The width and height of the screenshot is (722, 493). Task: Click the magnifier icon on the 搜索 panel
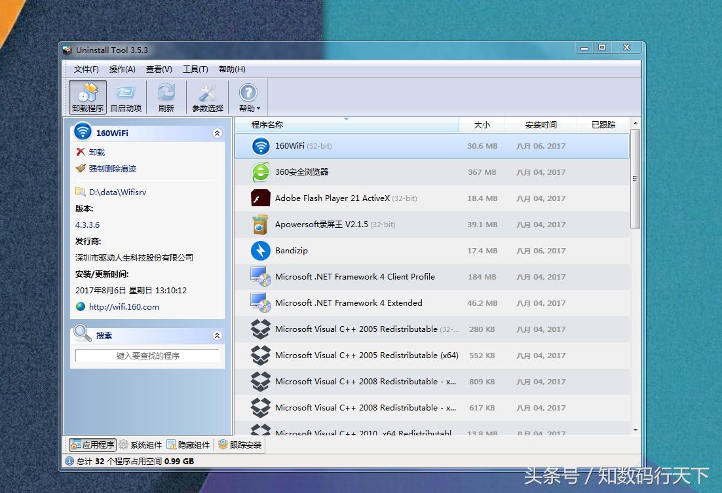tap(81, 335)
